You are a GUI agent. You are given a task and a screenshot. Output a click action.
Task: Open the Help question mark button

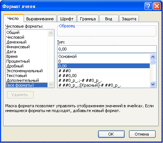pos(148,6)
